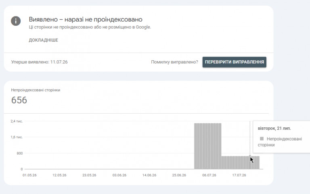Click tooltip date 'вівторок, 21 лип.'
The image size is (310, 194).
tap(274, 128)
